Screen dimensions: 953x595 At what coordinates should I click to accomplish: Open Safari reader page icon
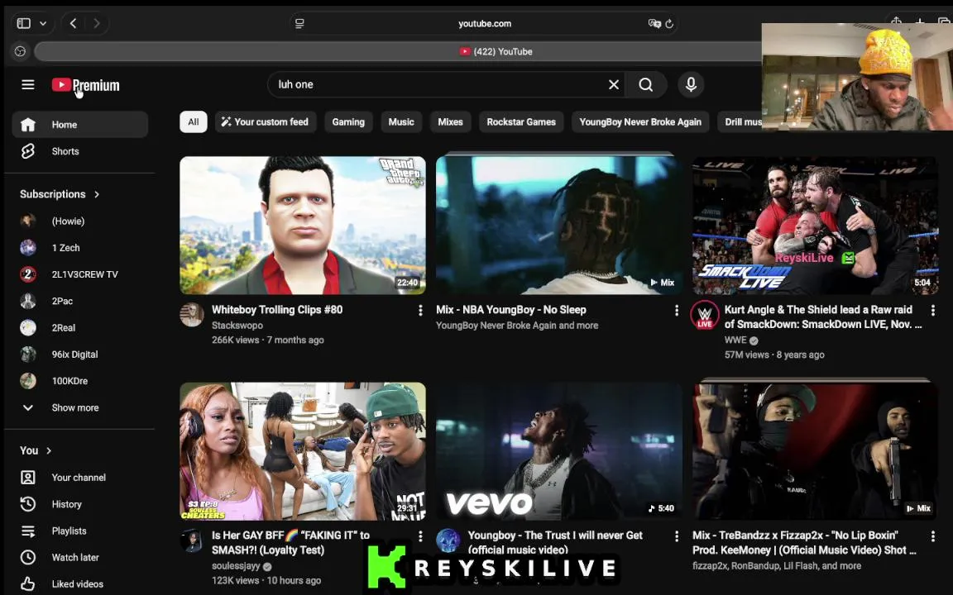[x=299, y=24]
